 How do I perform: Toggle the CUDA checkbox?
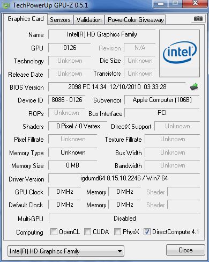point(87,232)
